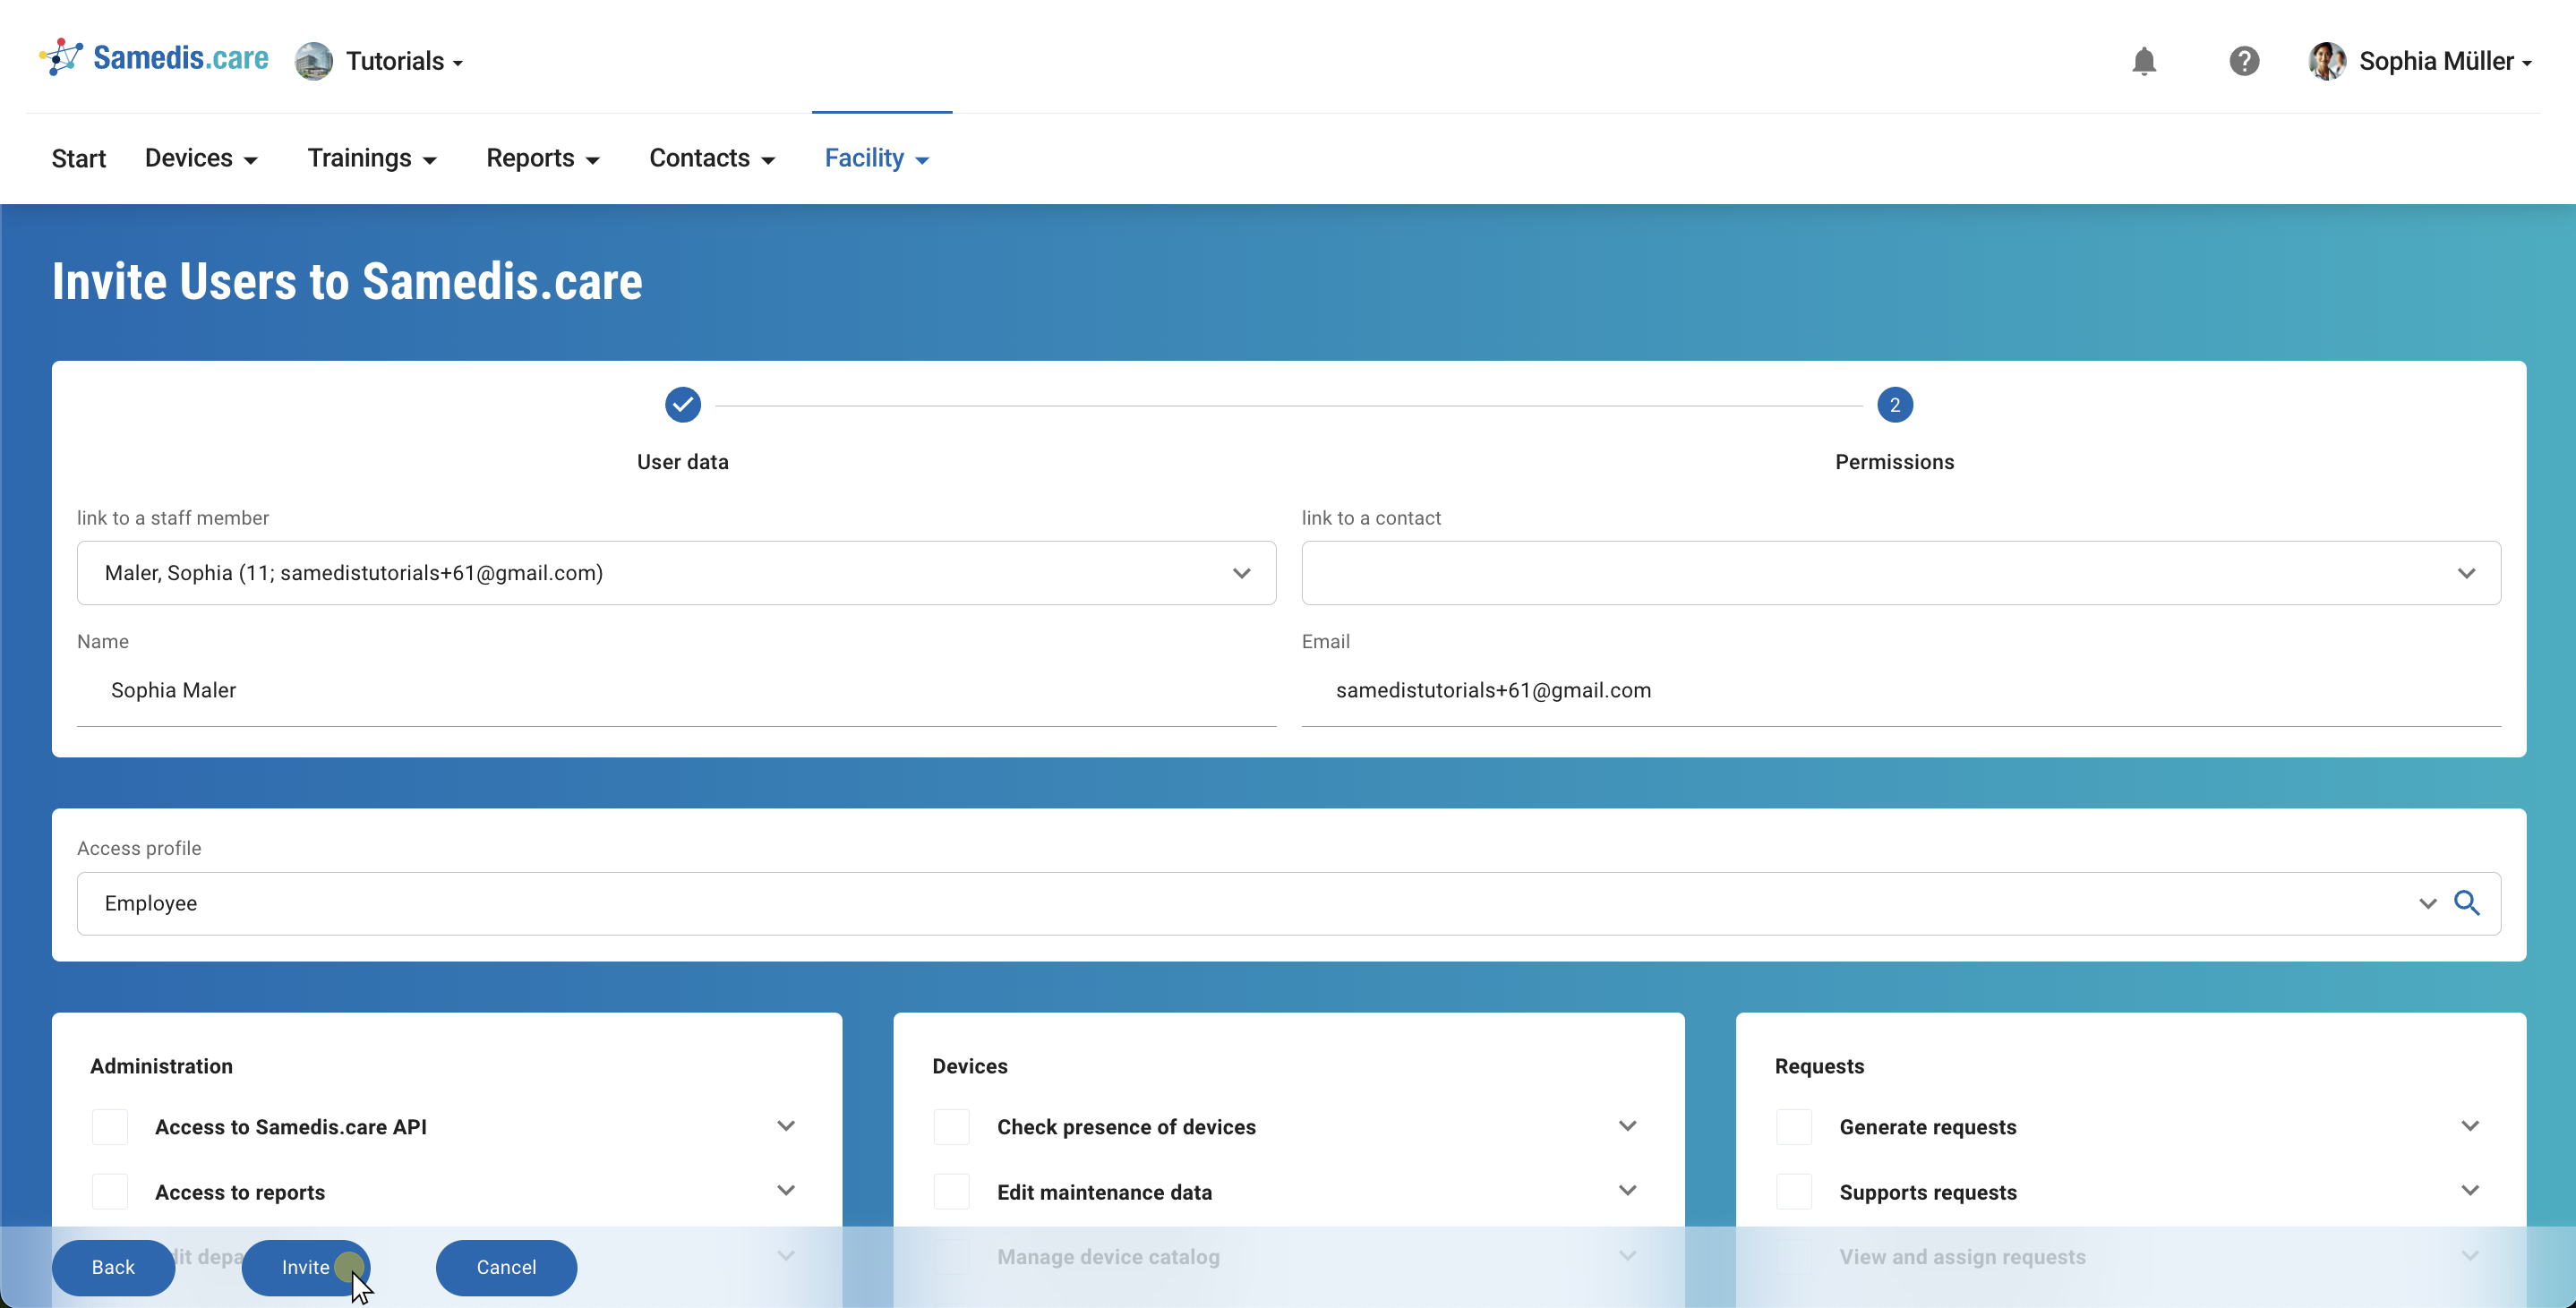Open the link to a contact dropdown
Screen dimensions: 2576x1308
click(x=1901, y=573)
